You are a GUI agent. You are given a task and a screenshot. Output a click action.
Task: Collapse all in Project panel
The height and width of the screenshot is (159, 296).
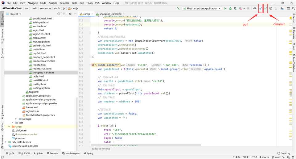tap(64, 14)
